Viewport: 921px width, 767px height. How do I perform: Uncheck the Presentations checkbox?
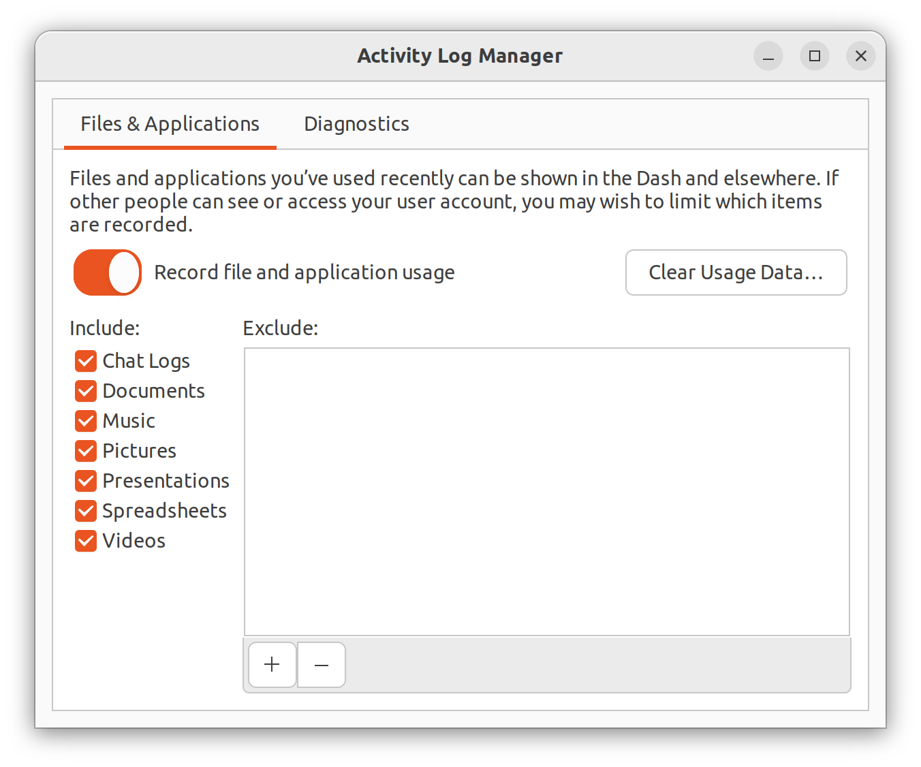click(x=86, y=481)
